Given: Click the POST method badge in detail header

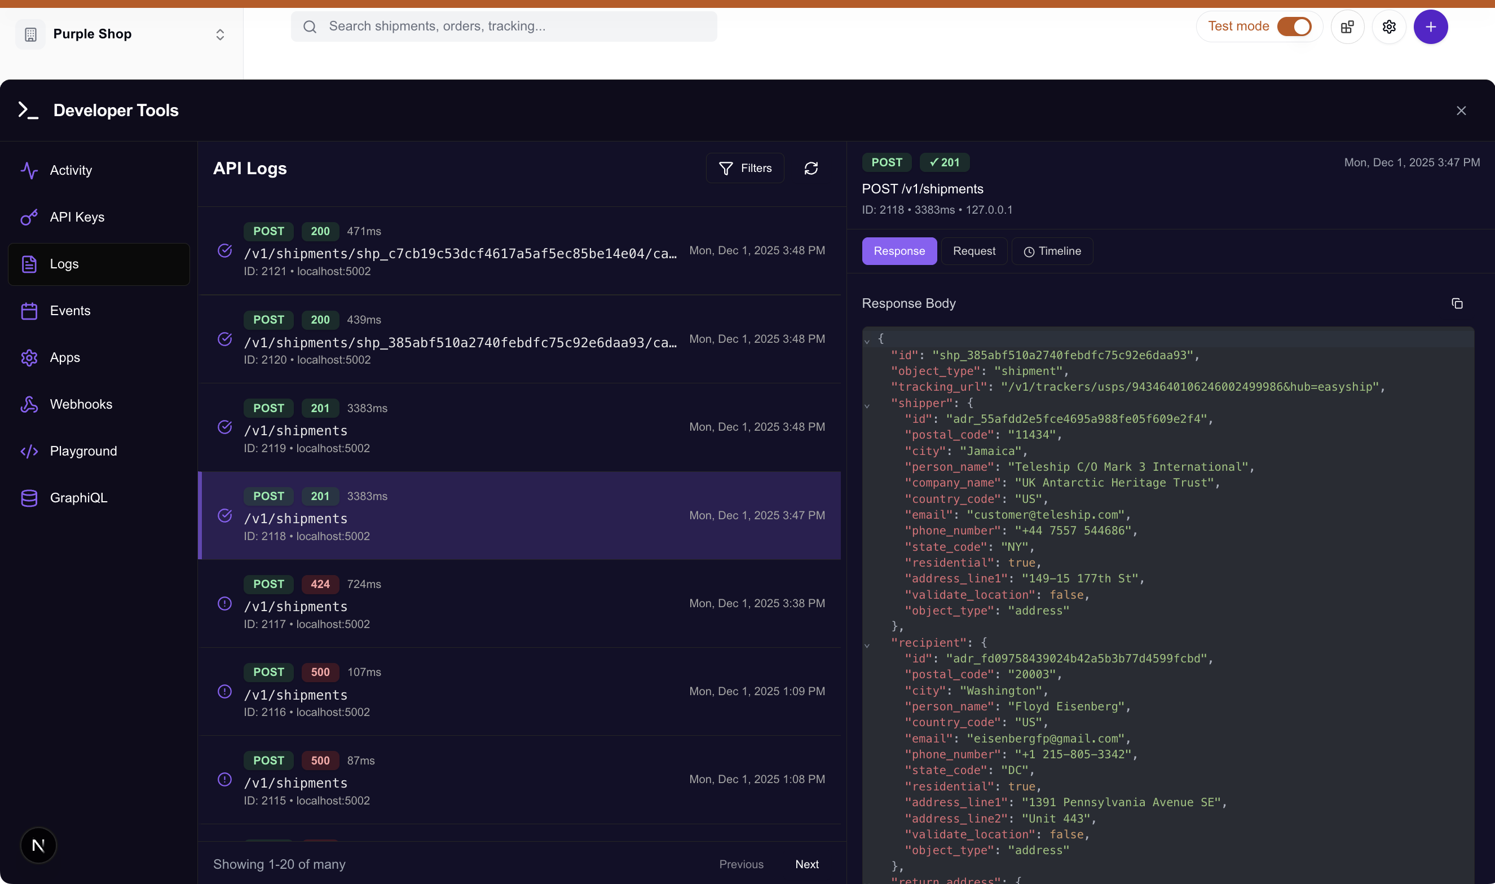Looking at the screenshot, I should pyautogui.click(x=887, y=162).
